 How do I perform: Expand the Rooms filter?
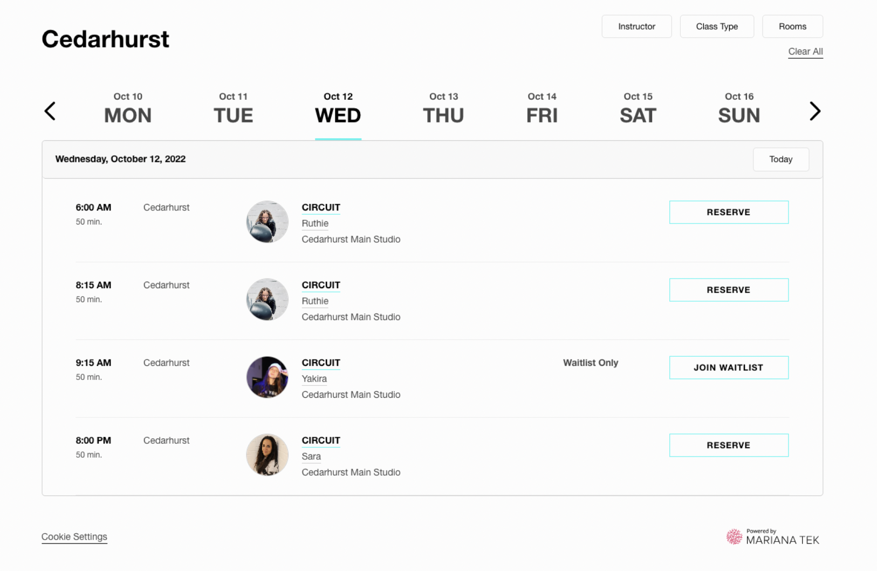(x=792, y=26)
